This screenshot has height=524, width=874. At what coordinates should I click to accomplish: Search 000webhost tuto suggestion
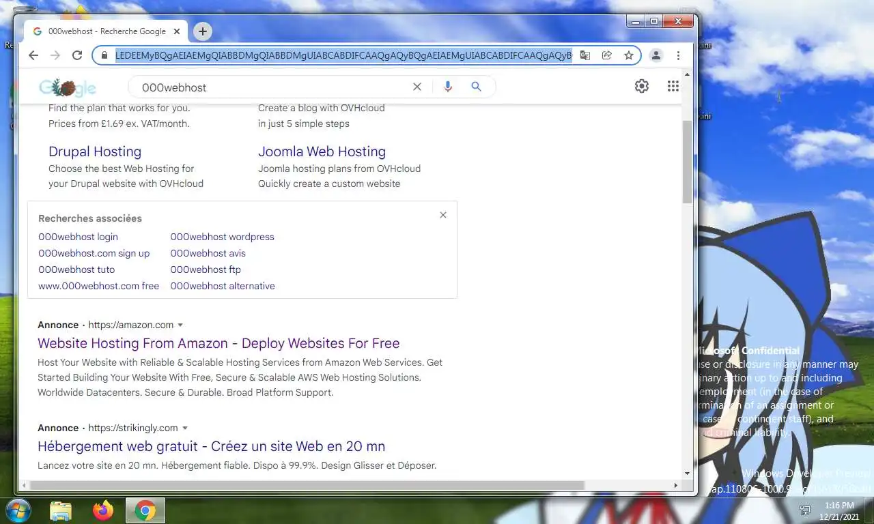pos(76,270)
